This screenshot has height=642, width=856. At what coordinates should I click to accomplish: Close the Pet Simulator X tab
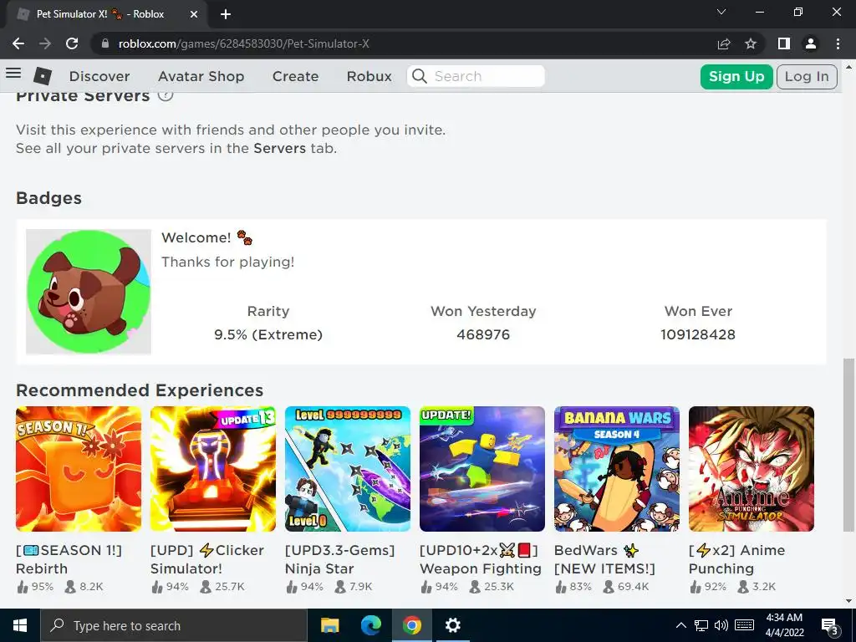tap(194, 14)
